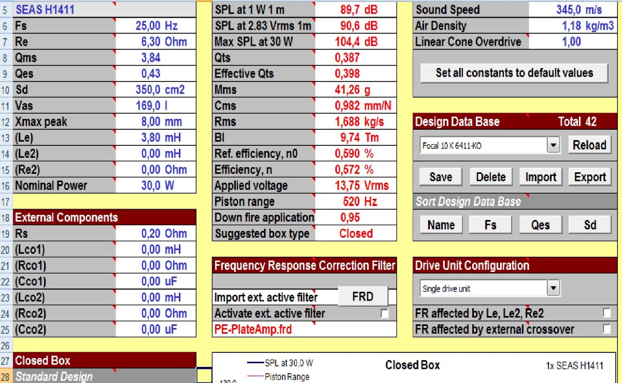Toggle FR affected by Le, Le2, Re2

[606, 313]
